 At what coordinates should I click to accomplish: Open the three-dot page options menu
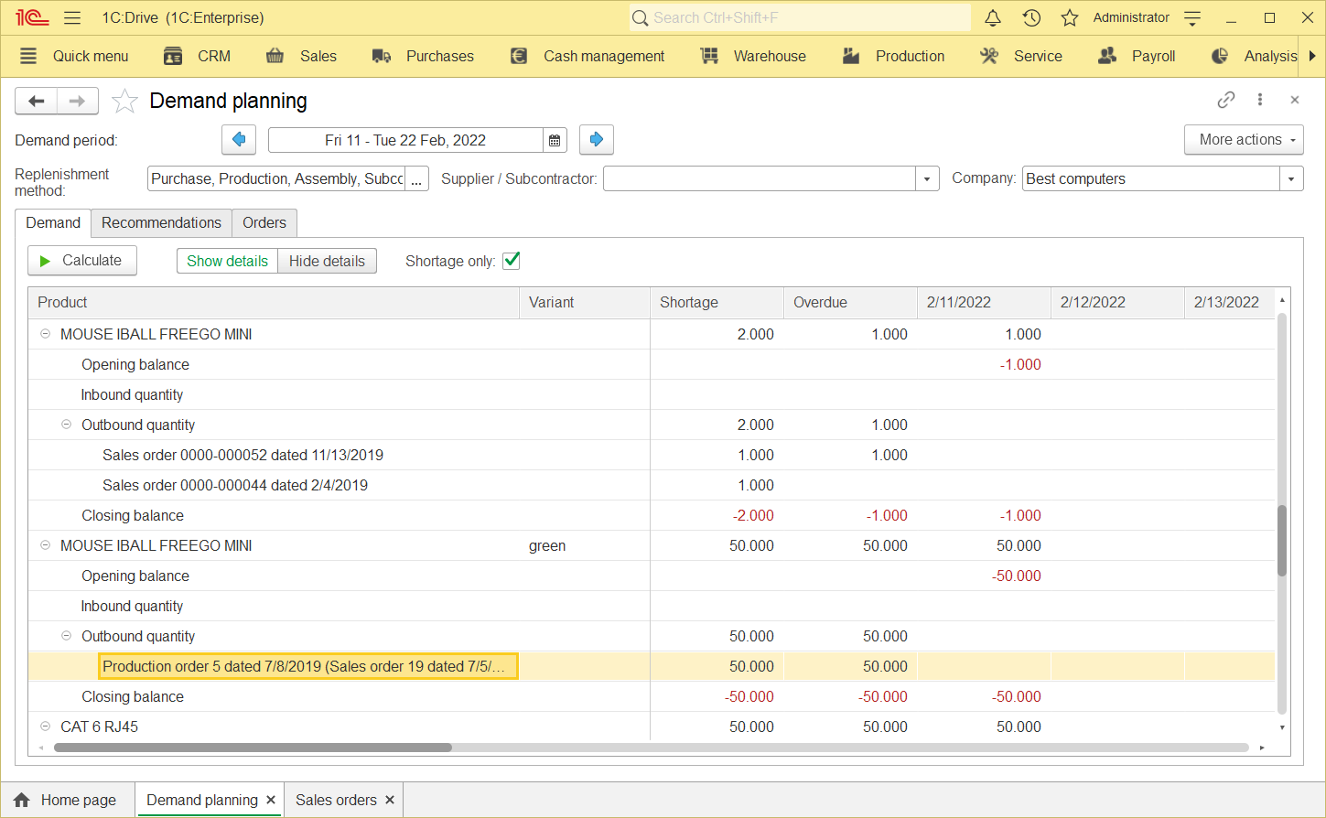[x=1260, y=100]
